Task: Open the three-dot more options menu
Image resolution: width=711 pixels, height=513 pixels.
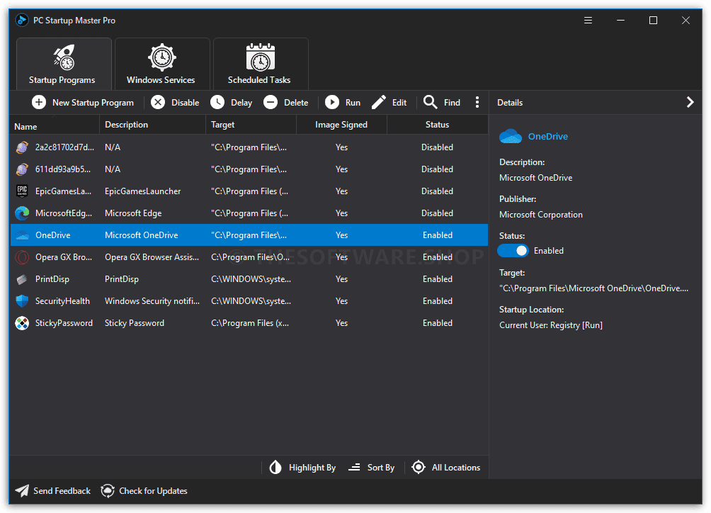Action: click(x=477, y=103)
